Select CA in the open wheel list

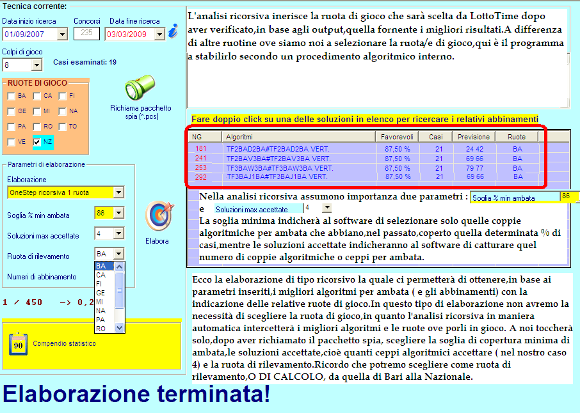pyautogui.click(x=105, y=275)
